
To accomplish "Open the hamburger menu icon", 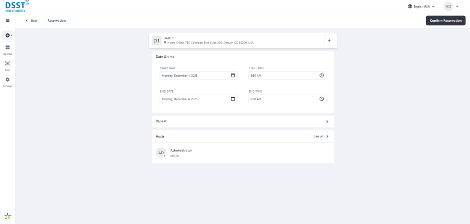I will [x=8, y=21].
